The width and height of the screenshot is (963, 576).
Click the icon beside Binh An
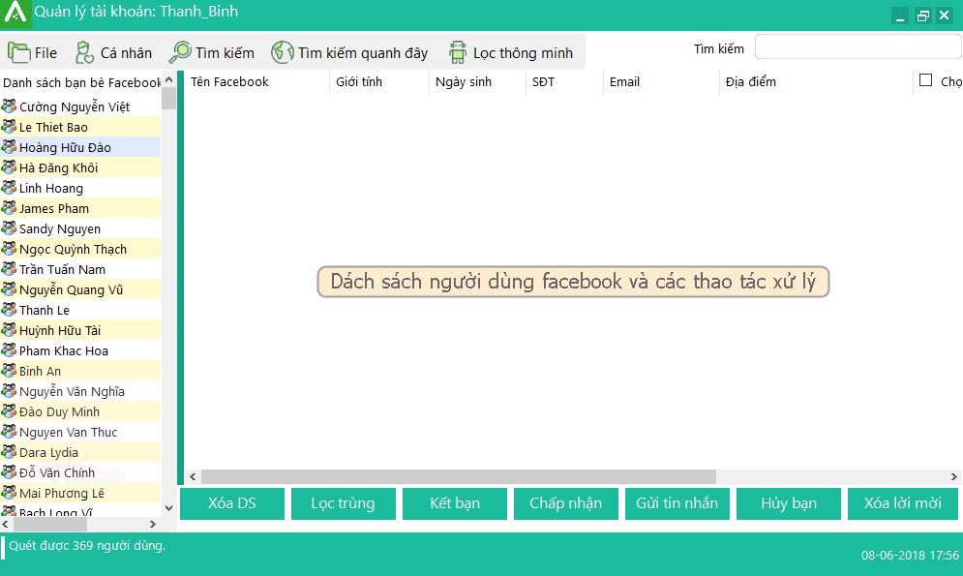coord(9,370)
